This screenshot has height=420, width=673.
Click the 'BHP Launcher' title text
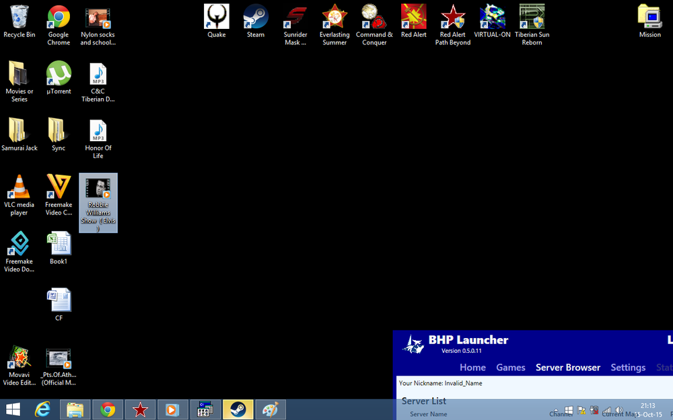pos(468,340)
